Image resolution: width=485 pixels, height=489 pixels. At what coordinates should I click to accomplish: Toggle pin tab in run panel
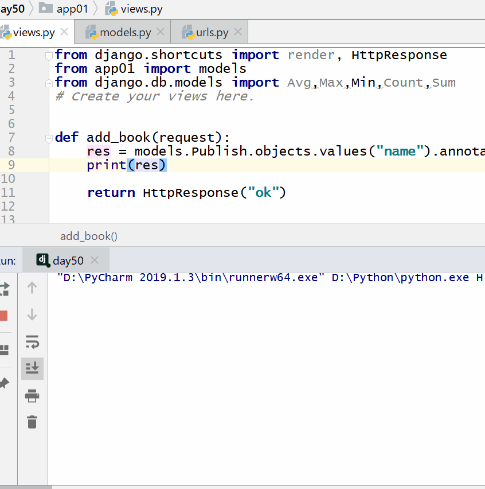pos(3,383)
